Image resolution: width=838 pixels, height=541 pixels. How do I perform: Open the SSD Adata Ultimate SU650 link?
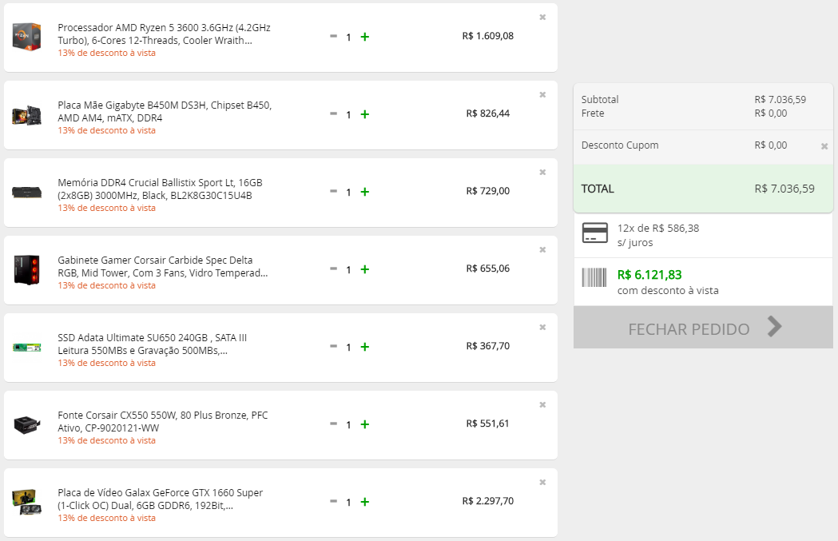pyautogui.click(x=153, y=344)
